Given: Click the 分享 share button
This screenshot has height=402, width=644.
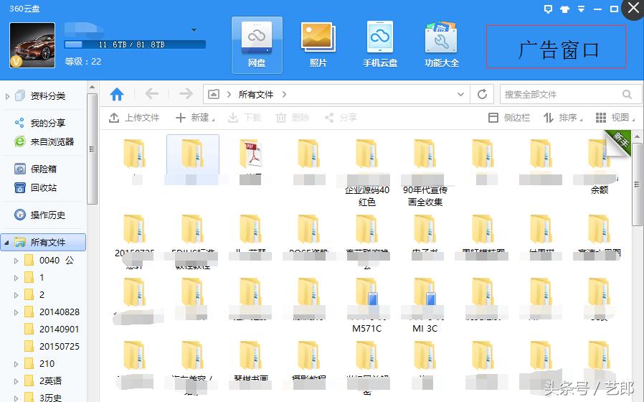Looking at the screenshot, I should pos(341,118).
